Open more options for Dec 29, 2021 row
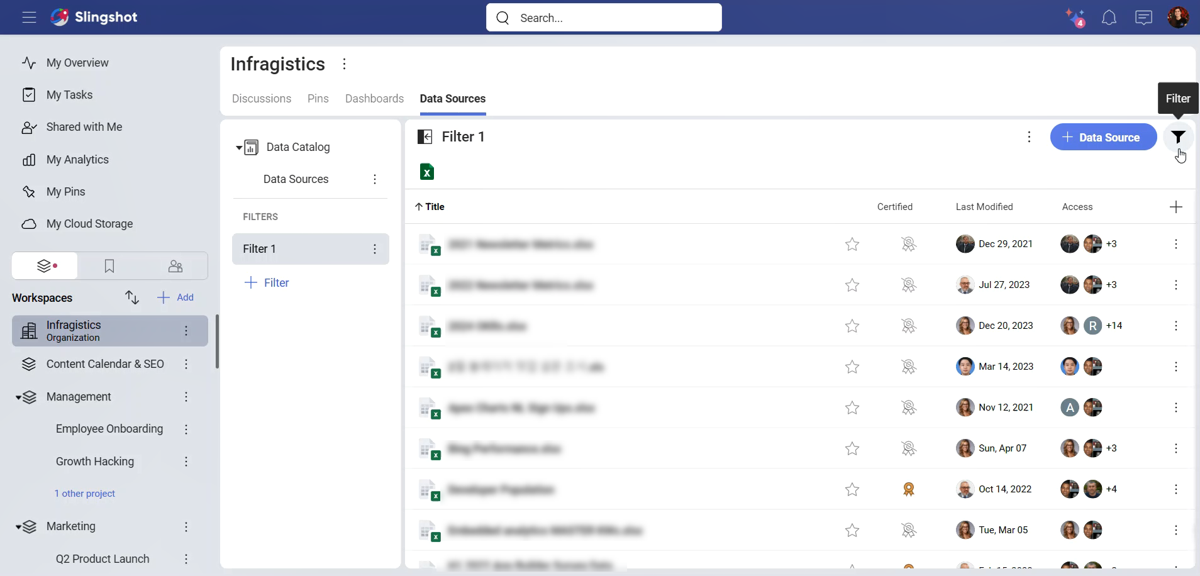The image size is (1200, 576). point(1176,244)
